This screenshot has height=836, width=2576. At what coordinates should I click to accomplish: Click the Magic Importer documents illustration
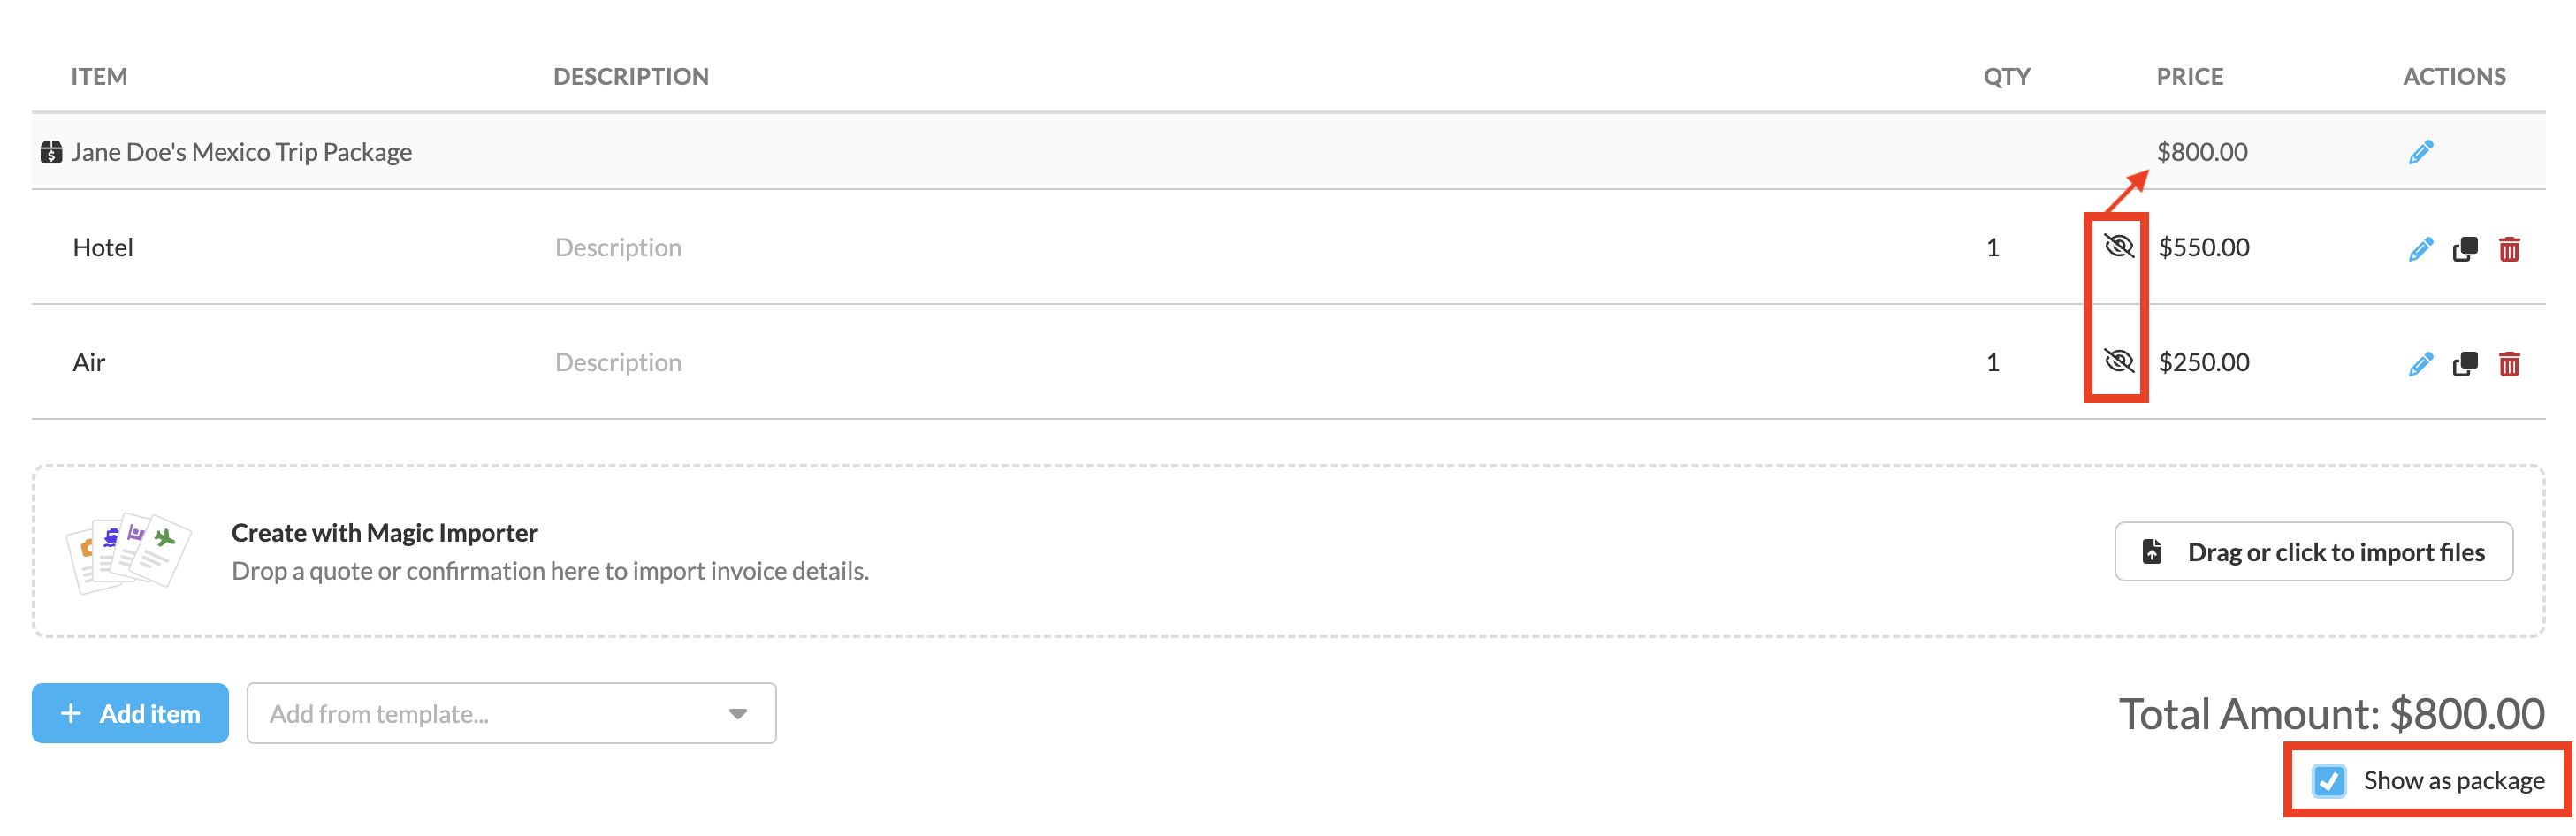point(128,552)
